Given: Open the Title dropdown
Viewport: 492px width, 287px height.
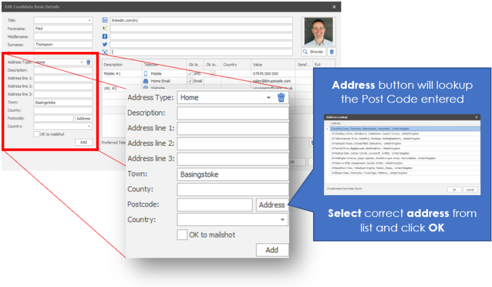Looking at the screenshot, I should [x=90, y=20].
